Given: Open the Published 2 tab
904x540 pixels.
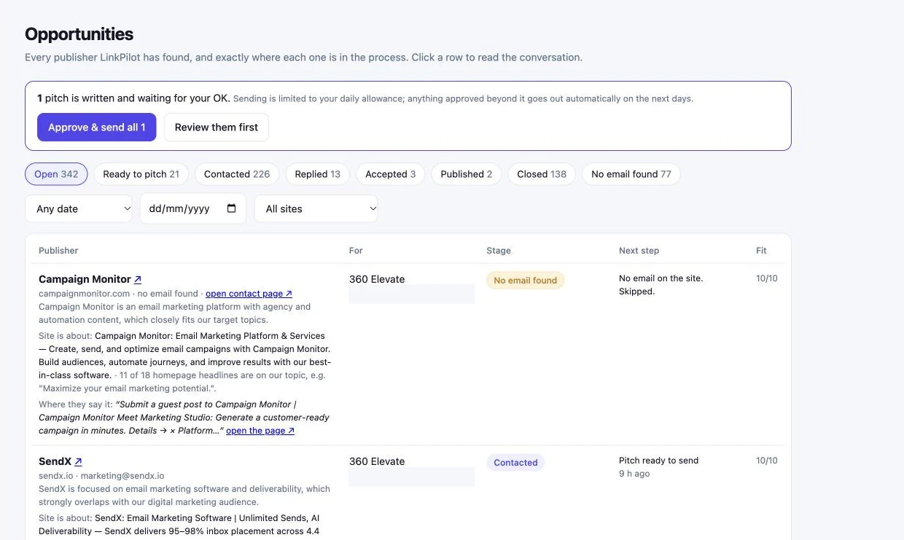Looking at the screenshot, I should click(x=467, y=174).
